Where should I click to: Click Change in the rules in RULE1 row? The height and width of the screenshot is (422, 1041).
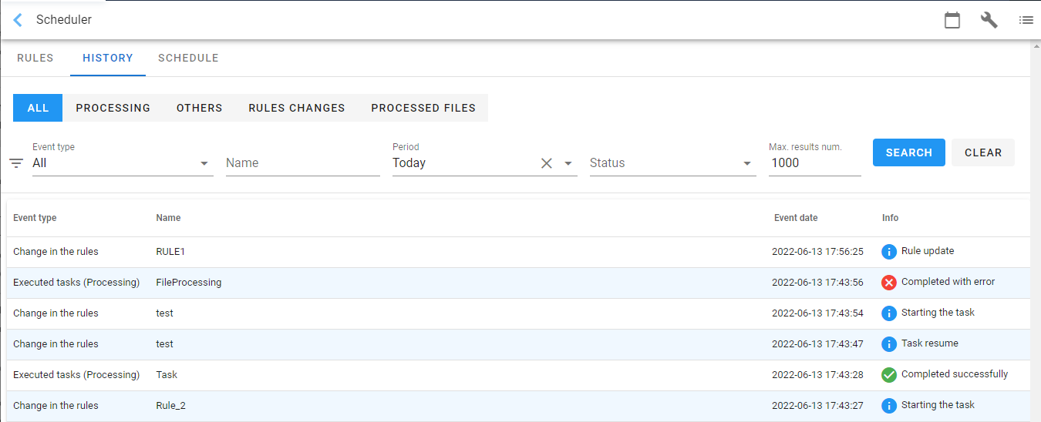click(x=56, y=252)
